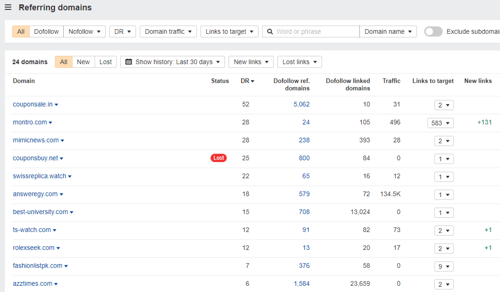This screenshot has width=500, height=292.
Task: Click the 24 domains count label
Action: (30, 62)
